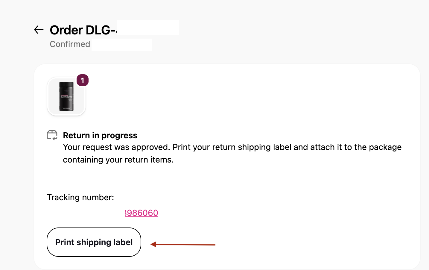Click the redacted order number box
429x270 pixels.
click(148, 28)
